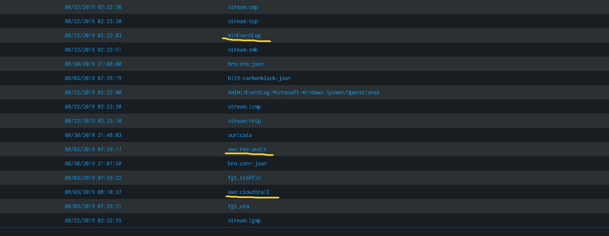This screenshot has height=236, width=609.
Task: Click the bro:dns:json sourcetype
Action: (x=246, y=64)
